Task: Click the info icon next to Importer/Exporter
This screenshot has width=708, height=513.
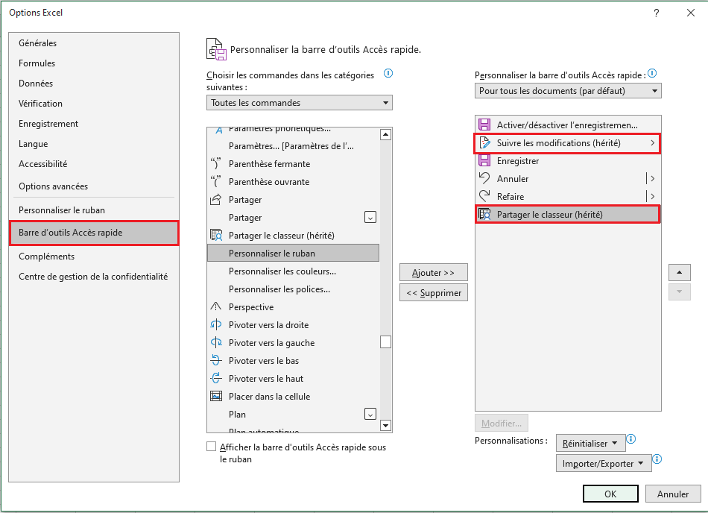Action: click(x=657, y=459)
